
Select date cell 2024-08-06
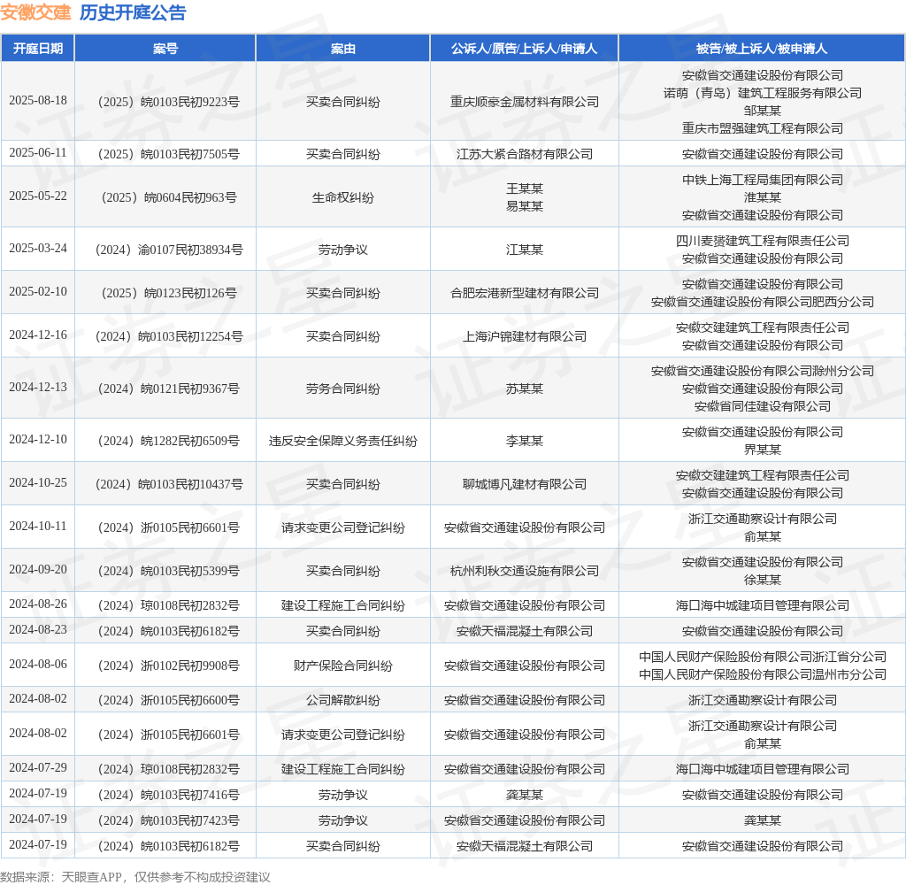click(x=38, y=664)
